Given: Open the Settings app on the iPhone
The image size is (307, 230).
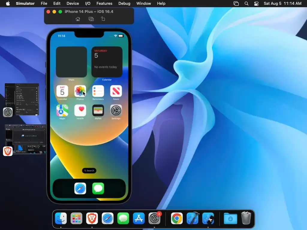Looking at the screenshot, I should [x=116, y=111].
